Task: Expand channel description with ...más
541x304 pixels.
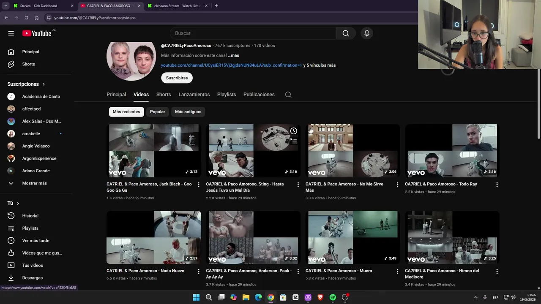Action: click(x=234, y=55)
